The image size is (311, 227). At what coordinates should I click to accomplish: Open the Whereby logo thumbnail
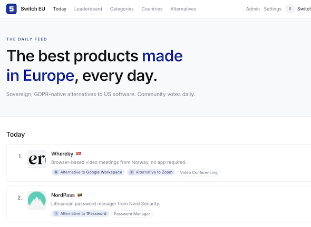click(x=37, y=159)
